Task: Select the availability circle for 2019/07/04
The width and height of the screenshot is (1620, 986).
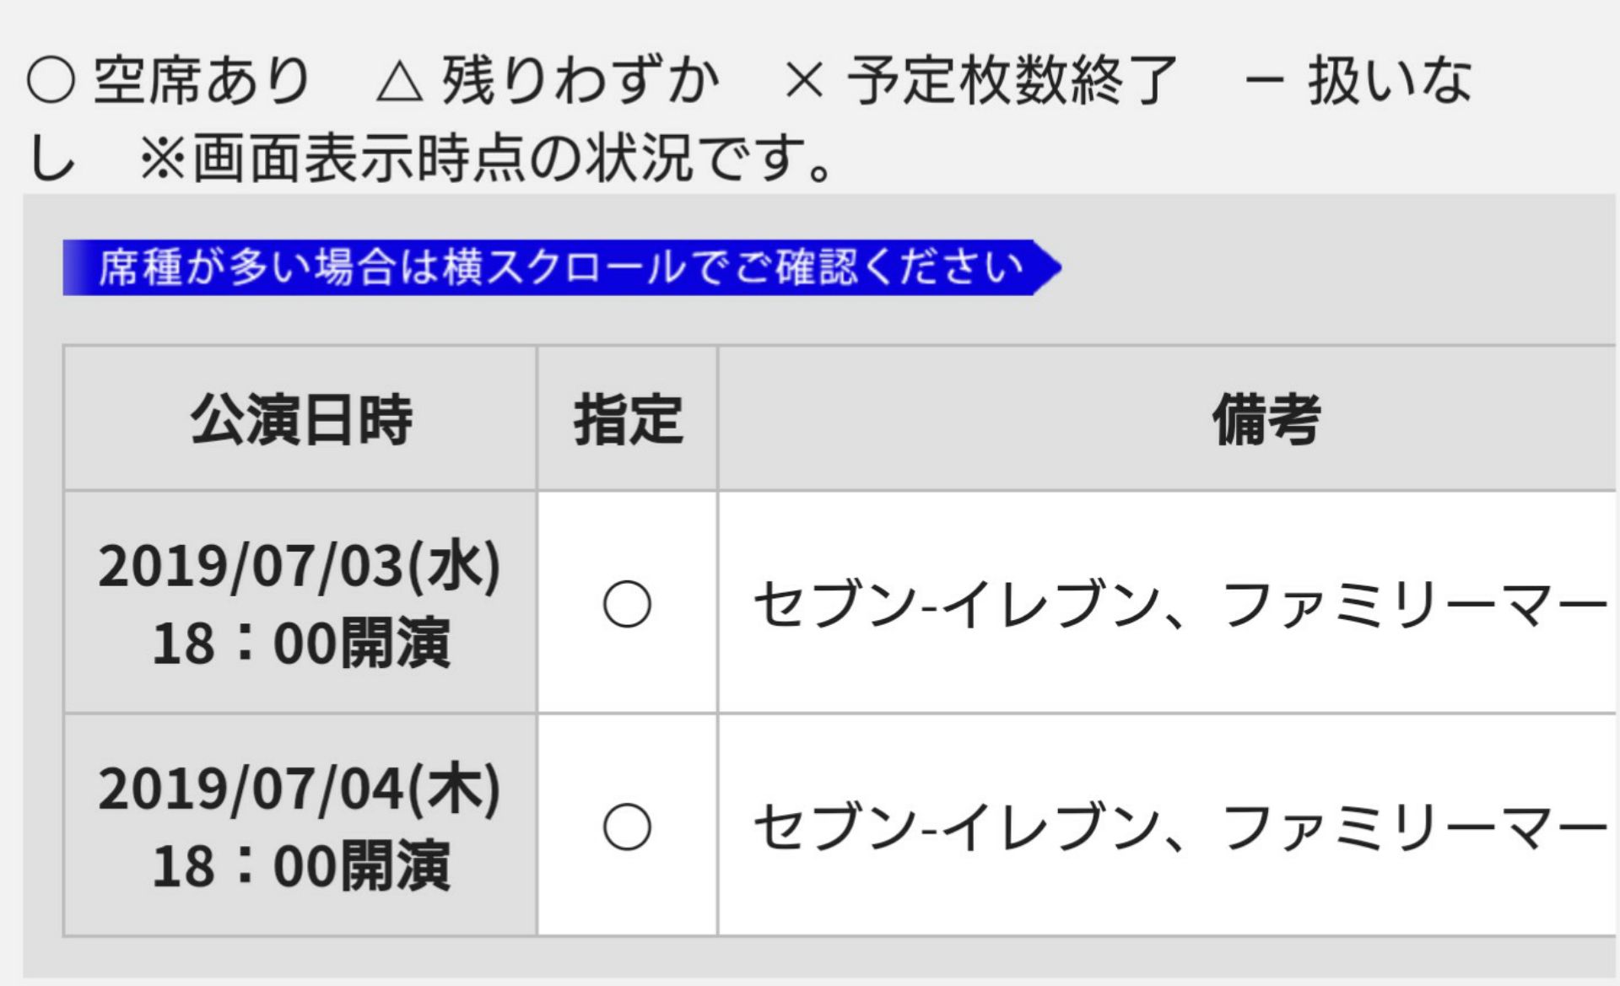Action: point(627,827)
